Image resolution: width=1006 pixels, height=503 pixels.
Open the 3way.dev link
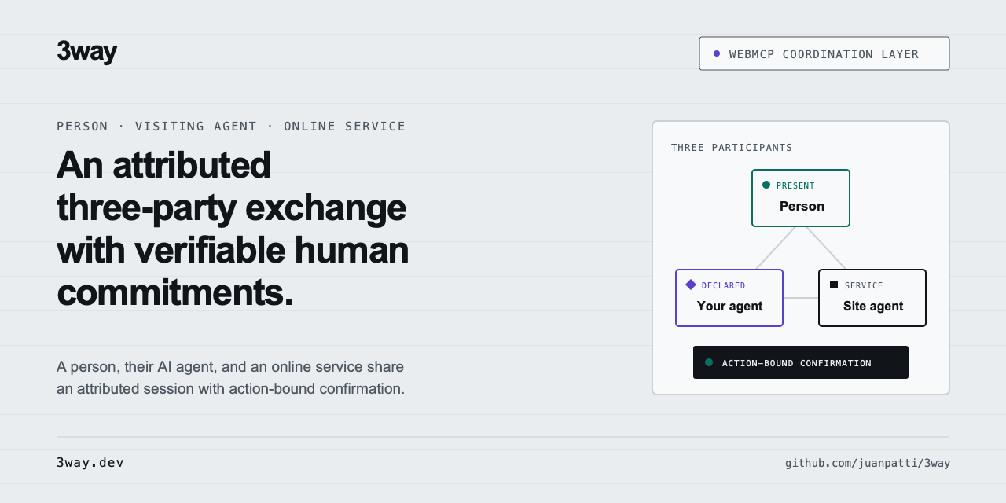click(90, 462)
